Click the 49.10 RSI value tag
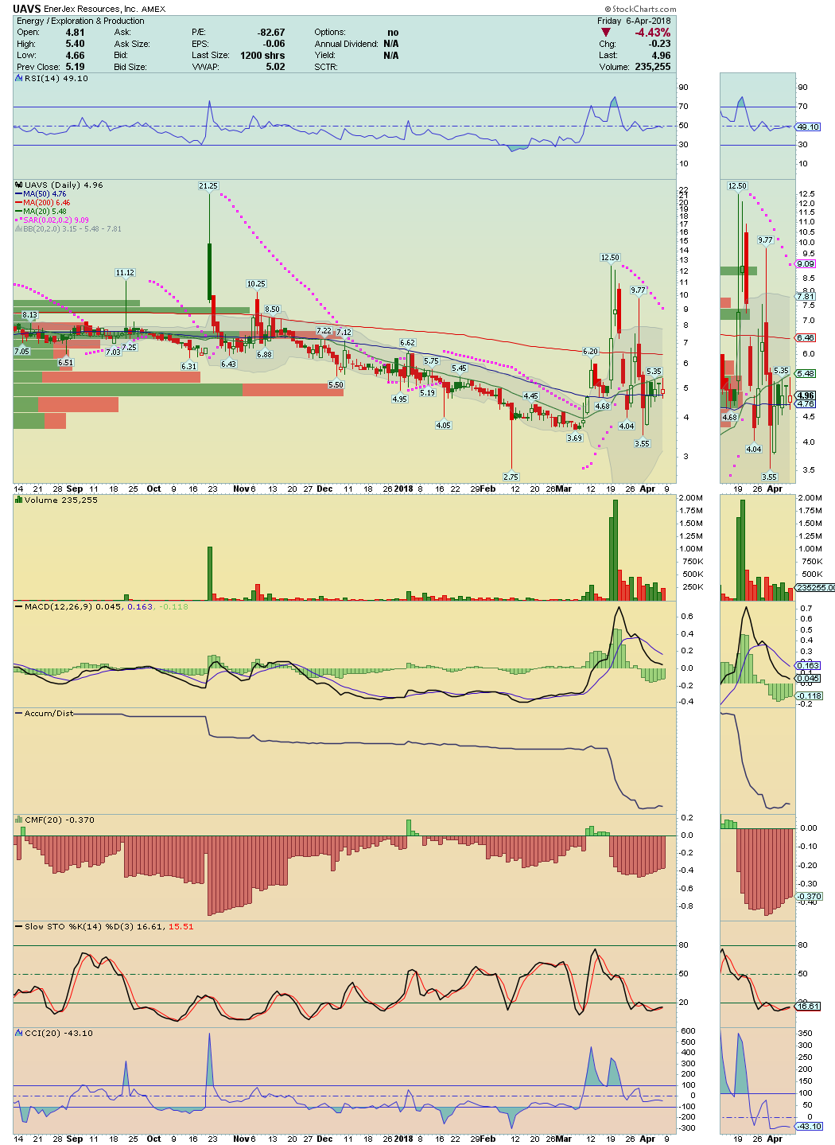The width and height of the screenshot is (835, 1145). point(808,127)
